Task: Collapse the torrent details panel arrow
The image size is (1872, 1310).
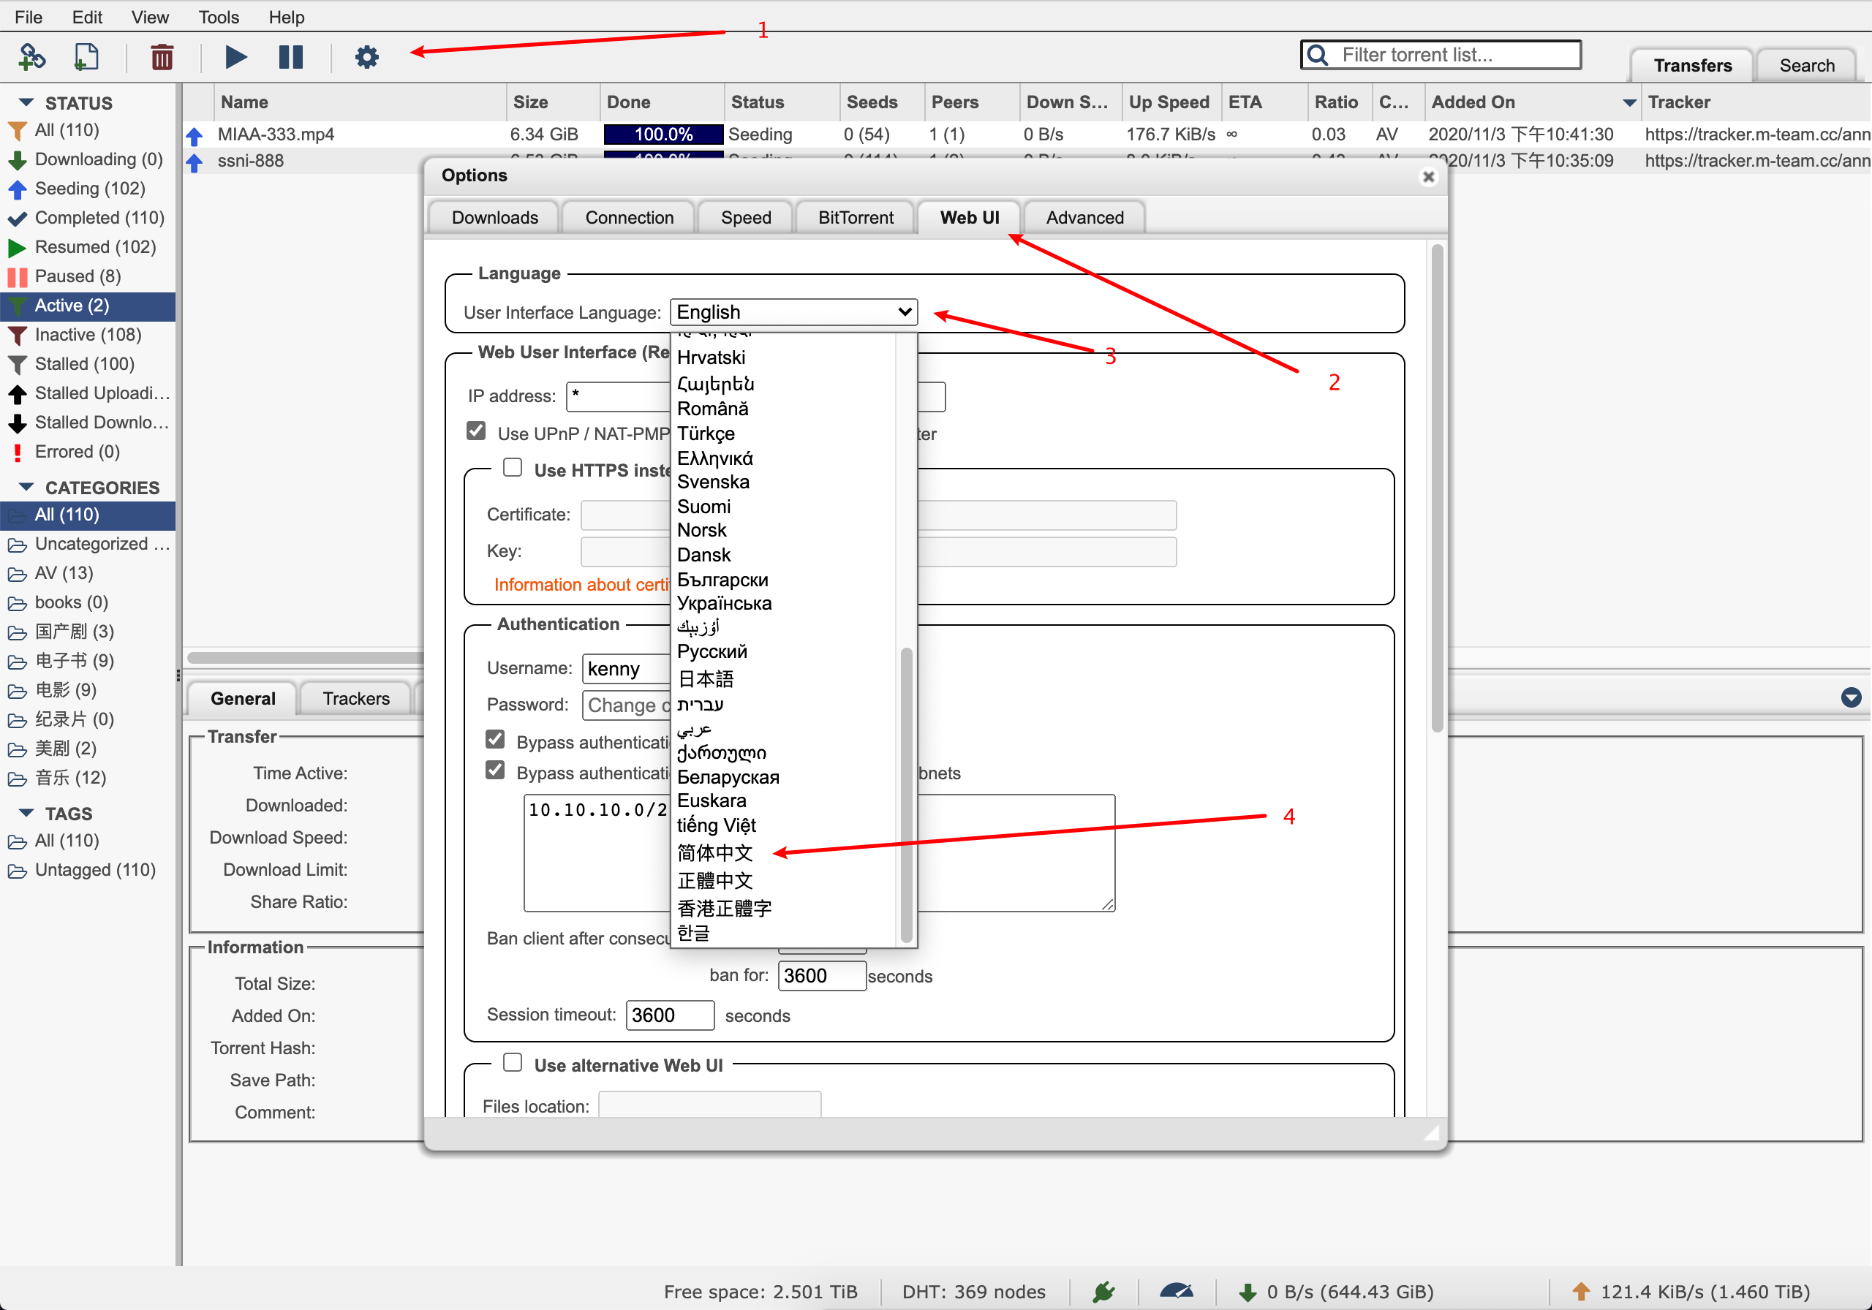Action: [1852, 697]
